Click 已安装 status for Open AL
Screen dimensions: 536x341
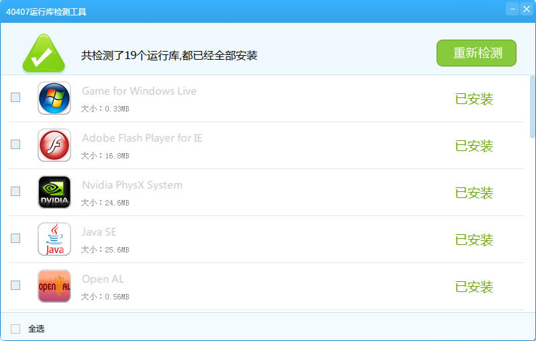[x=474, y=287]
